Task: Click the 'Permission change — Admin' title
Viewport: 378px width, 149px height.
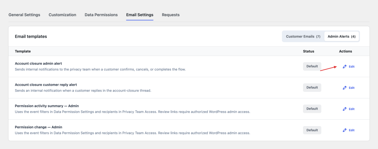Action: (39, 127)
